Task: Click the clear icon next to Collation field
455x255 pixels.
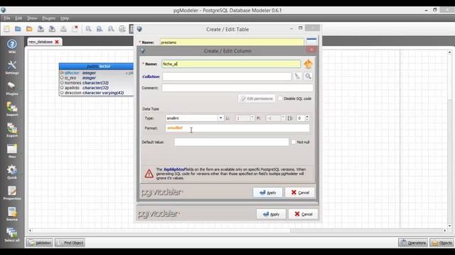Action: [x=297, y=76]
